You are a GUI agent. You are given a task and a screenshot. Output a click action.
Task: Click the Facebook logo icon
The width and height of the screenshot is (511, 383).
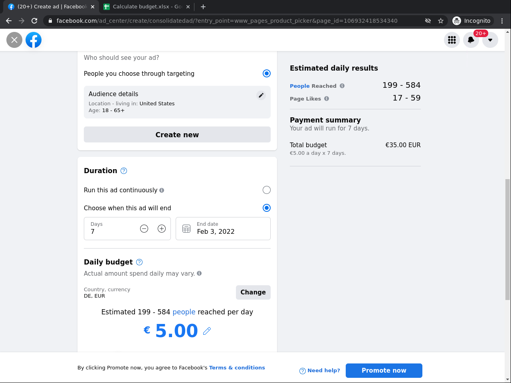coord(34,40)
